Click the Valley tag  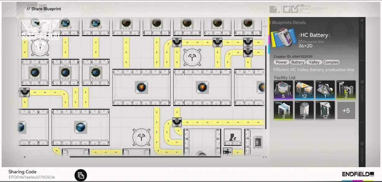(314, 62)
